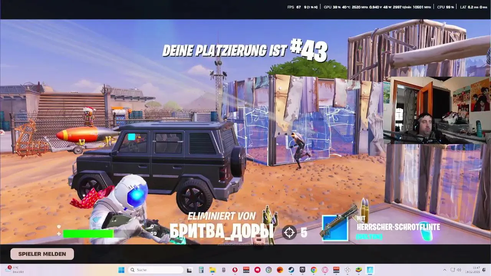
Task: Open the pink Opera GX ring icon
Action: coord(325,270)
